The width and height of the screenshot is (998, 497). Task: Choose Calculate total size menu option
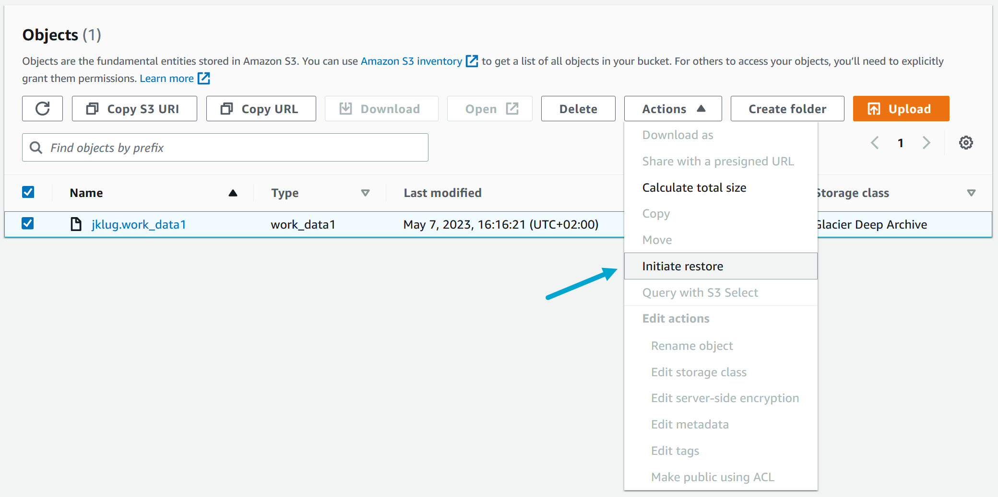tap(694, 187)
